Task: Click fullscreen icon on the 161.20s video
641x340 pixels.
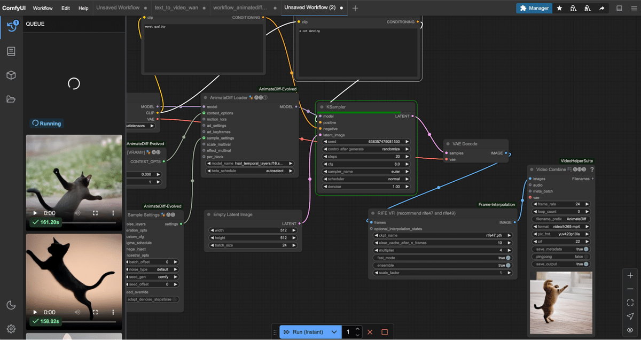Action: (96, 213)
